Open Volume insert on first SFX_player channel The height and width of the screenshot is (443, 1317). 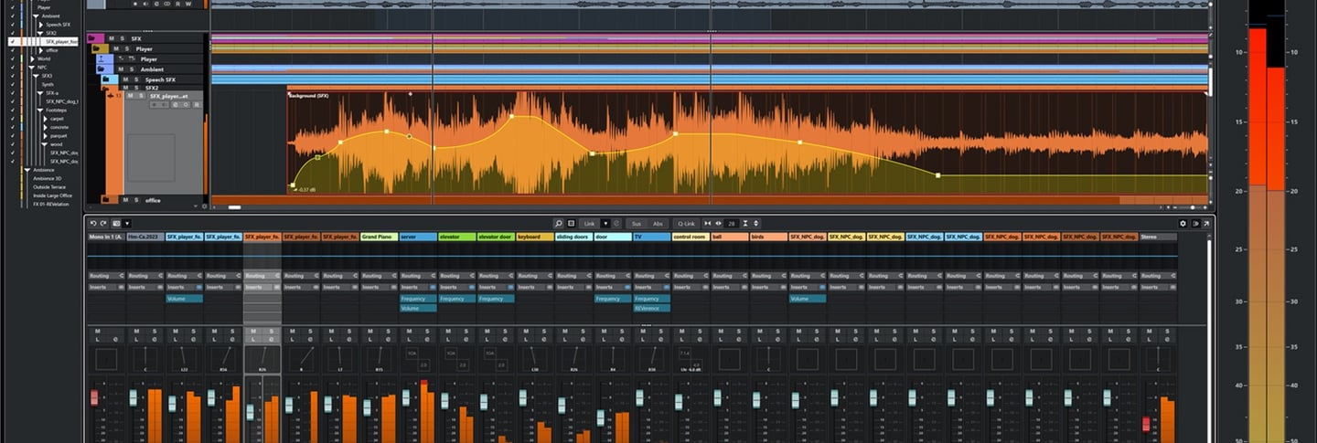[184, 299]
